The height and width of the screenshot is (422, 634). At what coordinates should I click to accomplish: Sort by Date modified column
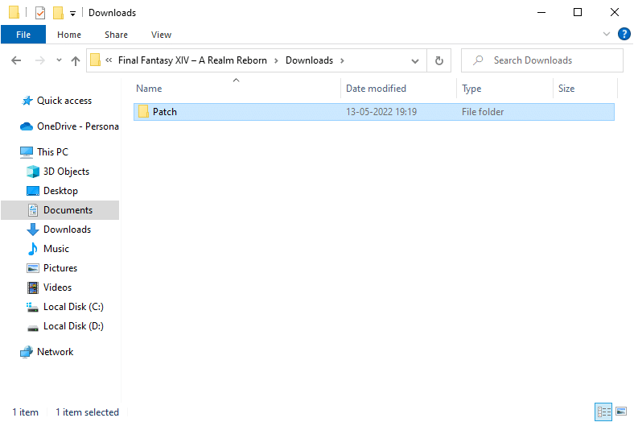pos(376,89)
